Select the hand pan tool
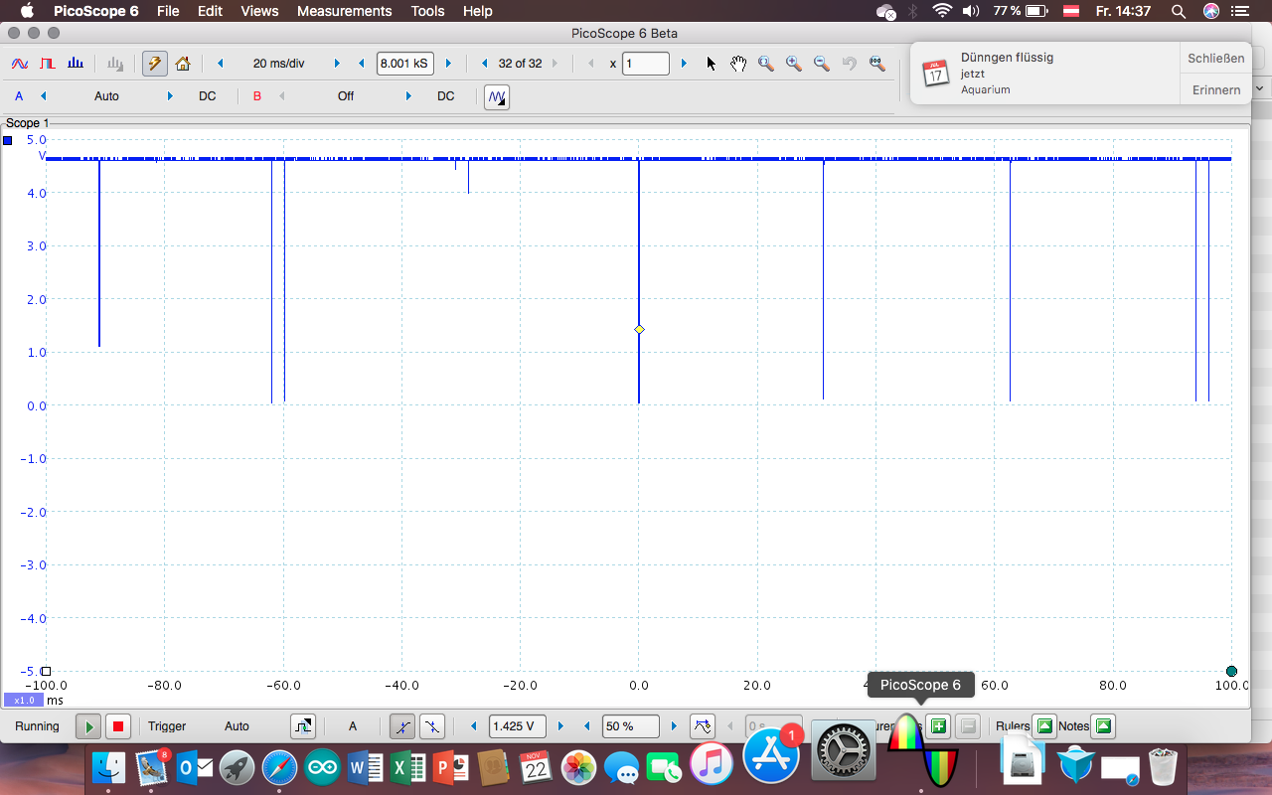Viewport: 1272px width, 795px height. click(x=738, y=64)
